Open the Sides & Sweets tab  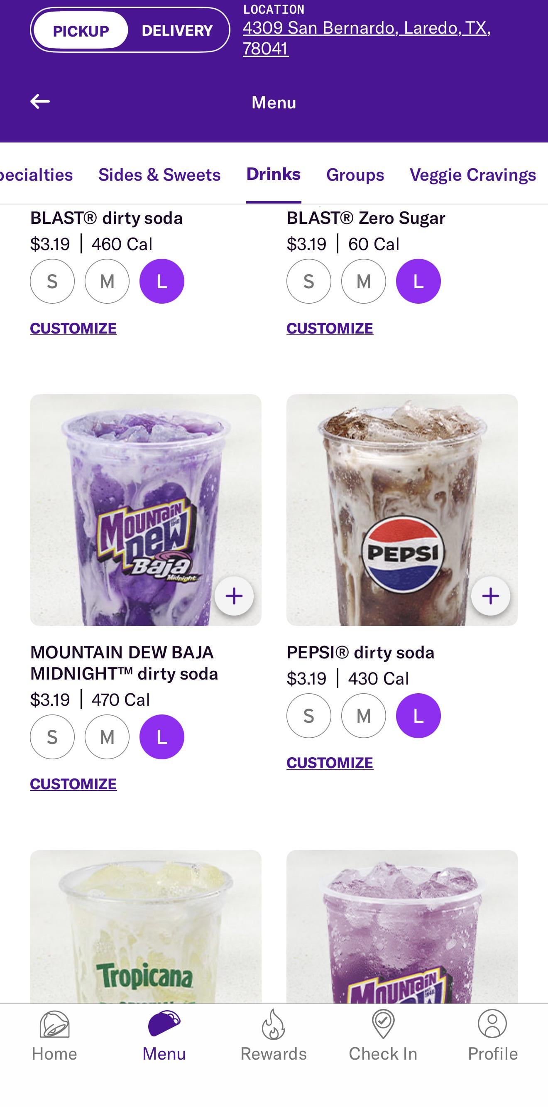click(x=159, y=174)
